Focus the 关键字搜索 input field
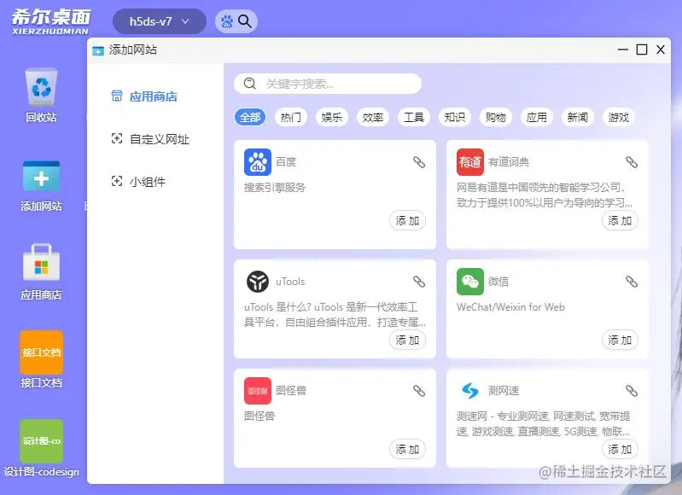 pyautogui.click(x=328, y=84)
